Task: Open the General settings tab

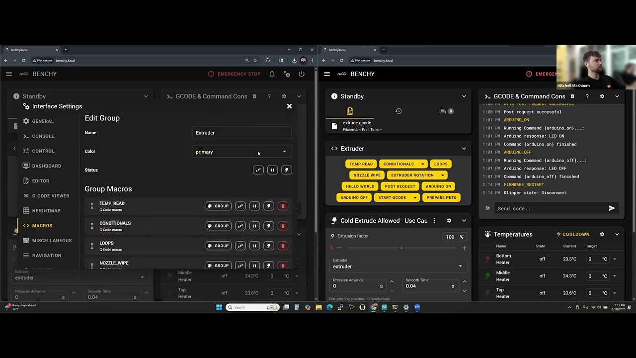Action: point(43,121)
